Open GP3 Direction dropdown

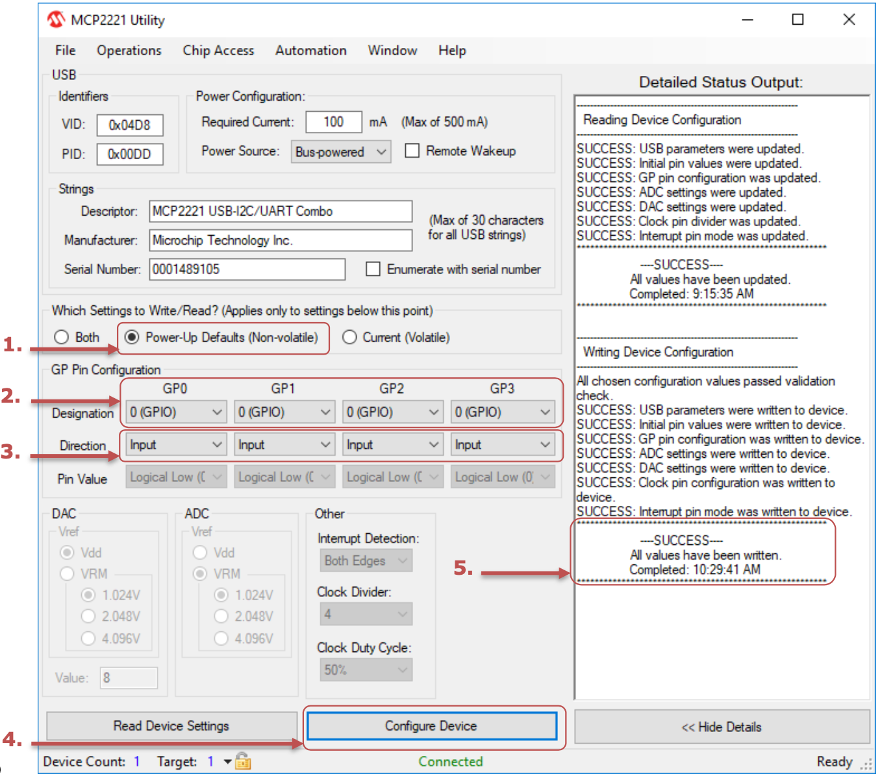coord(503,444)
